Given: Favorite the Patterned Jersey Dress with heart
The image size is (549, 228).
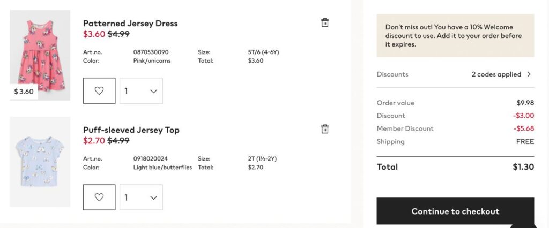Looking at the screenshot, I should tap(99, 91).
